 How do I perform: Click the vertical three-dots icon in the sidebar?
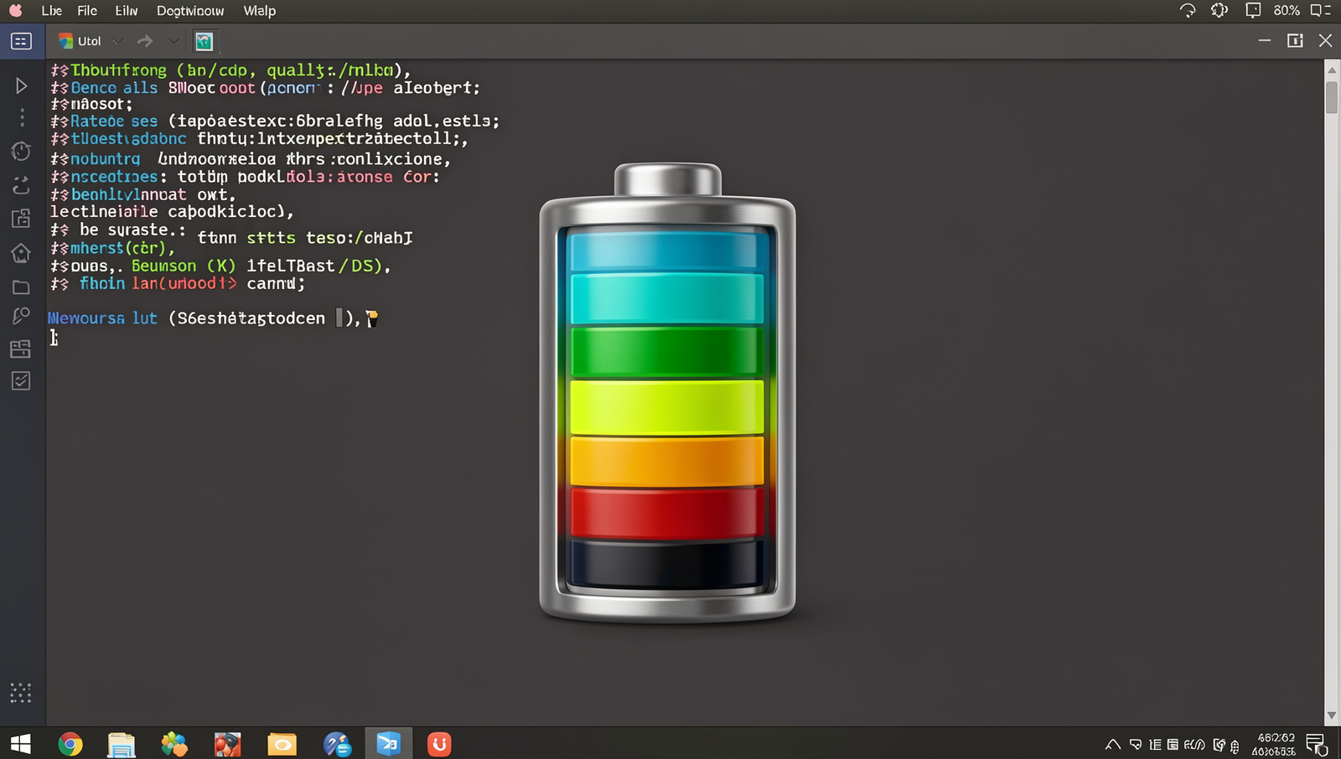coord(22,117)
